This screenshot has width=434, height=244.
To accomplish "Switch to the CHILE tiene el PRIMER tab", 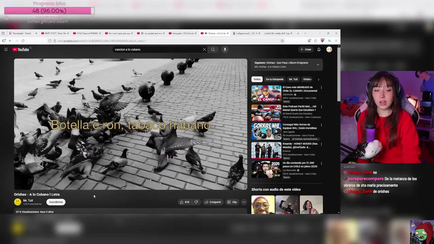I will click(86, 33).
